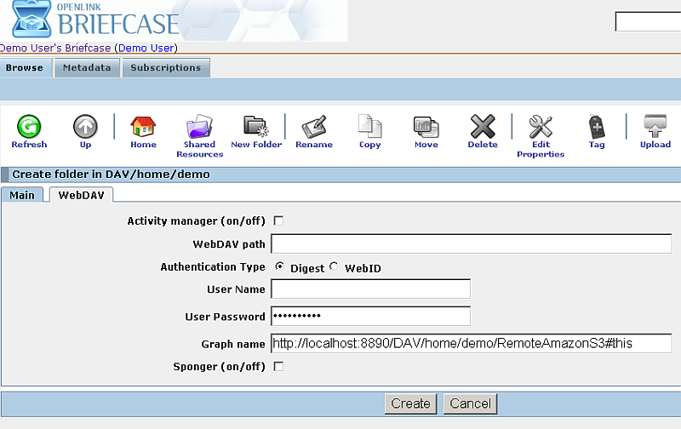This screenshot has width=681, height=429.
Task: Enable the Activity manager checkbox
Action: click(278, 221)
